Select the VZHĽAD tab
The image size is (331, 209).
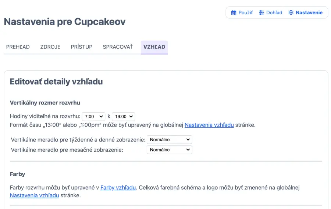[x=154, y=47]
